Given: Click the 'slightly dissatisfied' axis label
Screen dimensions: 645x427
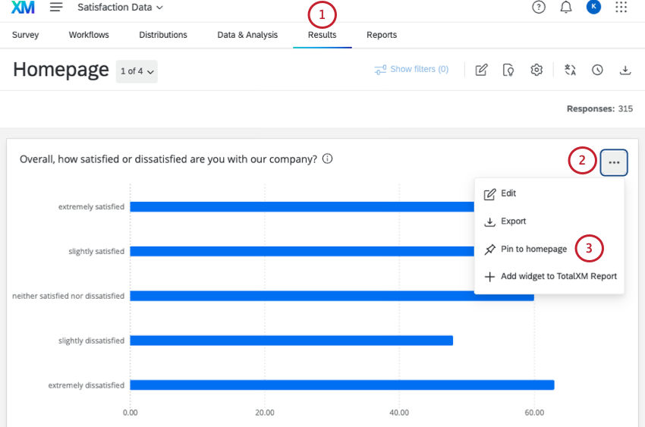Looking at the screenshot, I should pyautogui.click(x=91, y=341).
